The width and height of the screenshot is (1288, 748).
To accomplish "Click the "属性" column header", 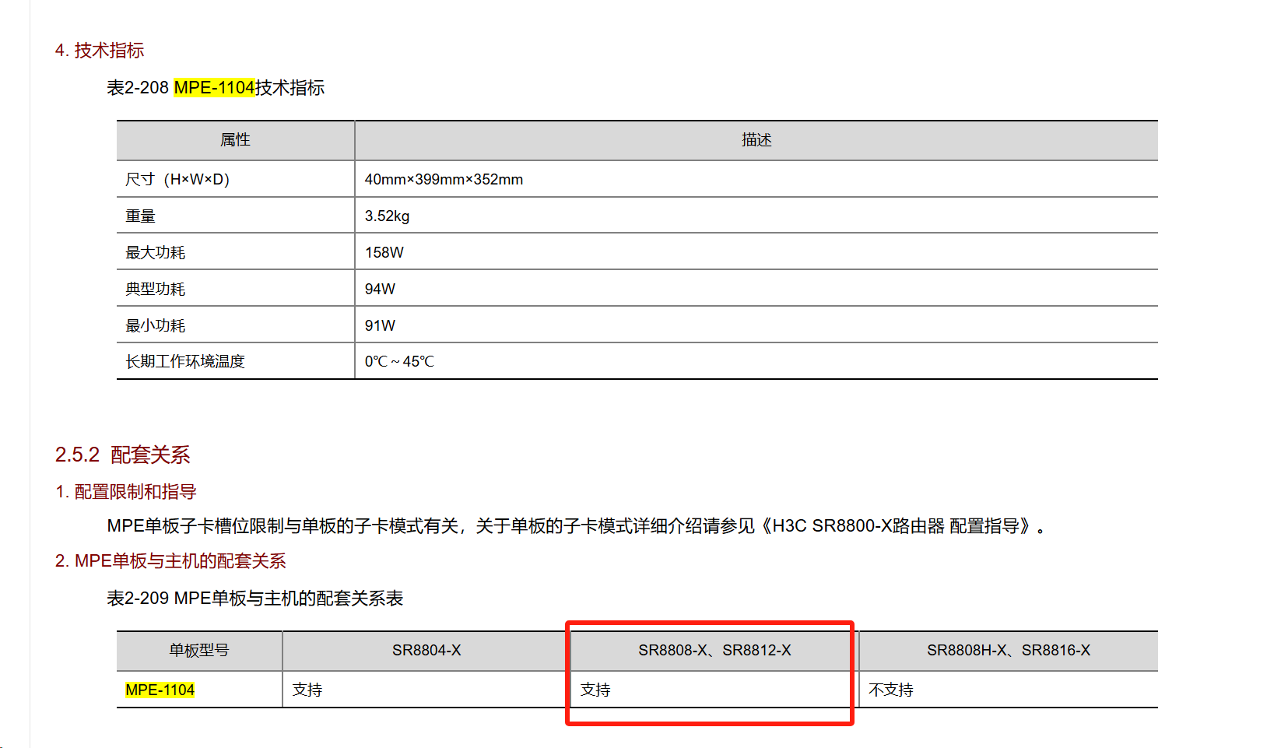I will (x=235, y=140).
